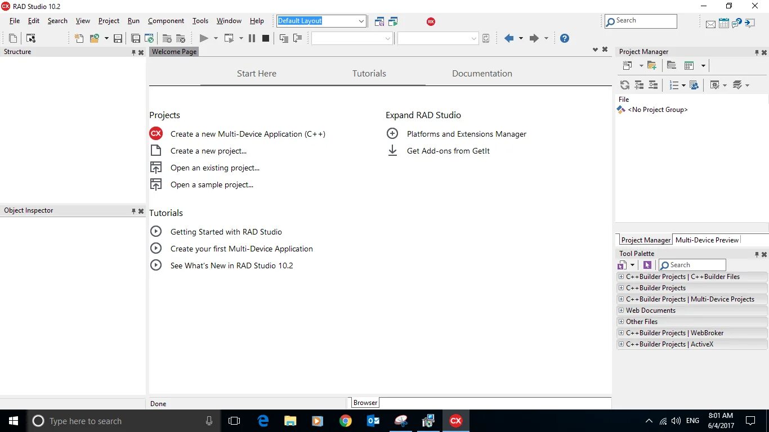
Task: Click the Save current desktop layout icon
Action: point(379,21)
